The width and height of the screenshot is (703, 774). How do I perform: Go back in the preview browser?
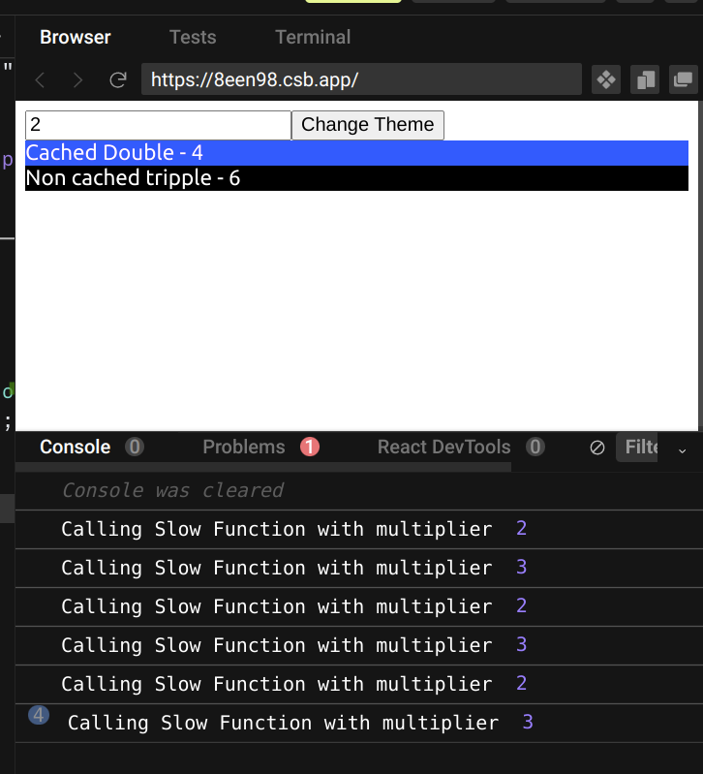tap(41, 79)
